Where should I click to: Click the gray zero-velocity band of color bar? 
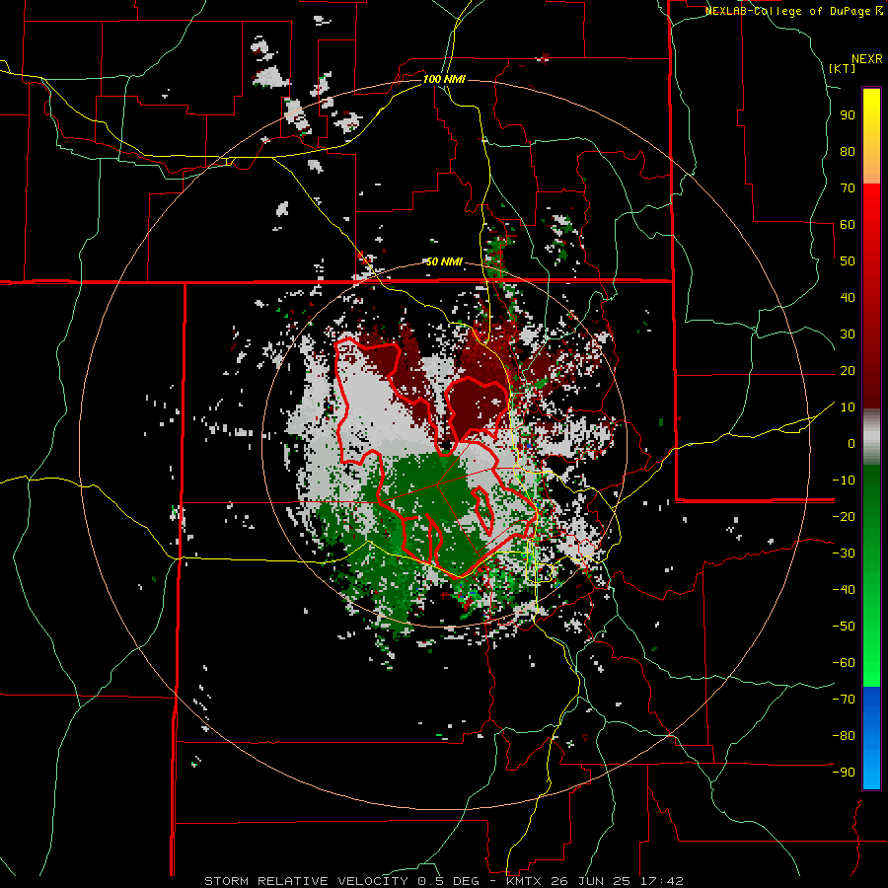pos(871,437)
